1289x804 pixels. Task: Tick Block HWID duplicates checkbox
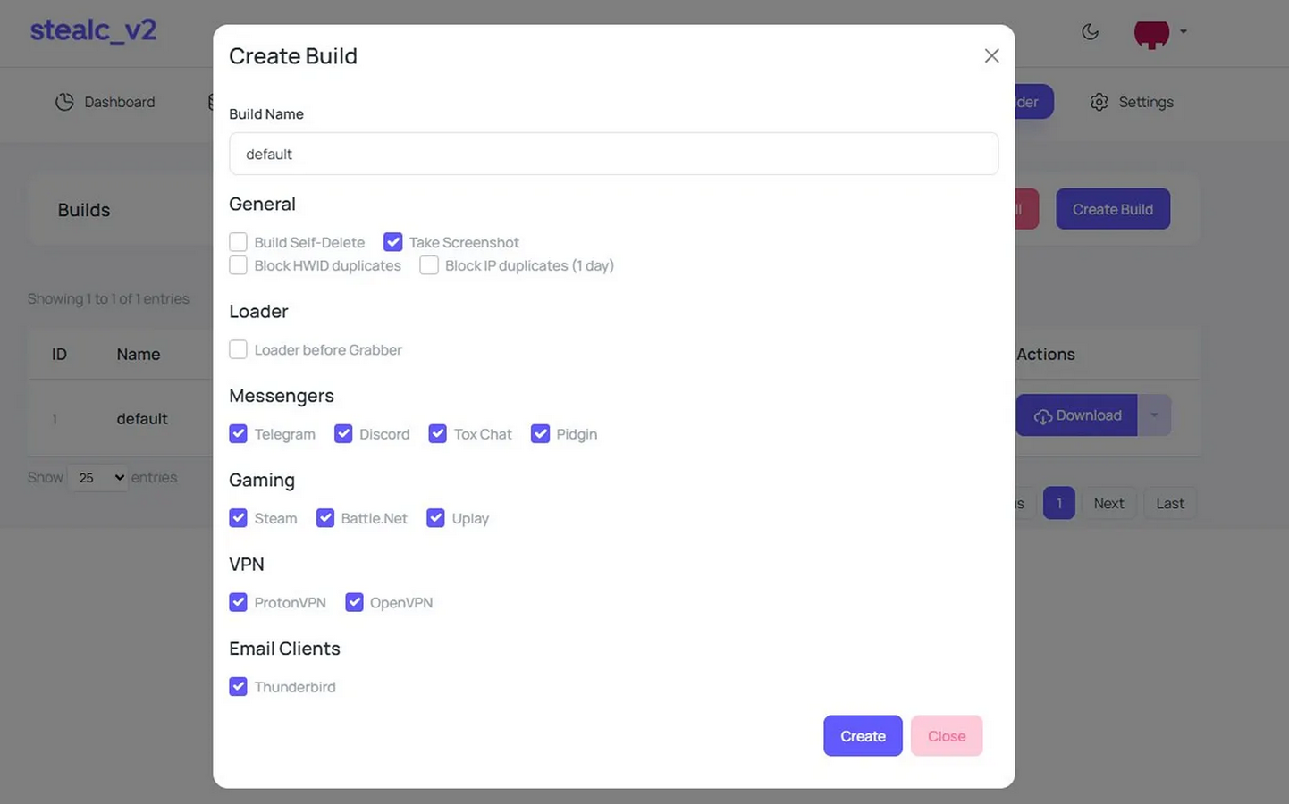click(x=238, y=265)
